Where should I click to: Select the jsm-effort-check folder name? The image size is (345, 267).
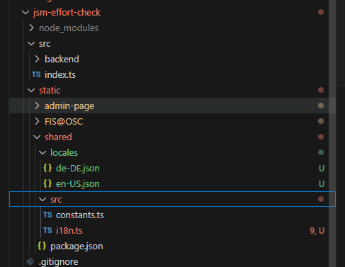[67, 13]
